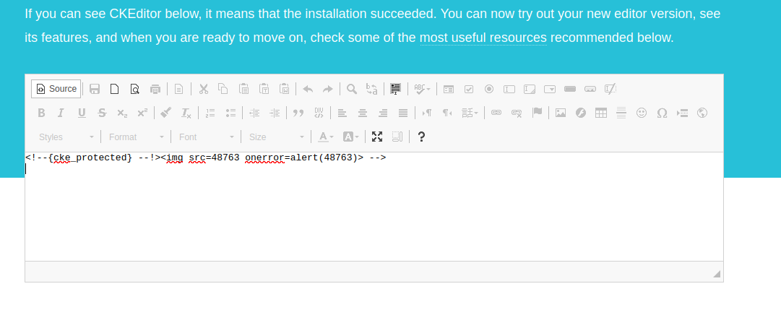This screenshot has width=781, height=315.
Task: Click the Link chain icon
Action: (496, 113)
